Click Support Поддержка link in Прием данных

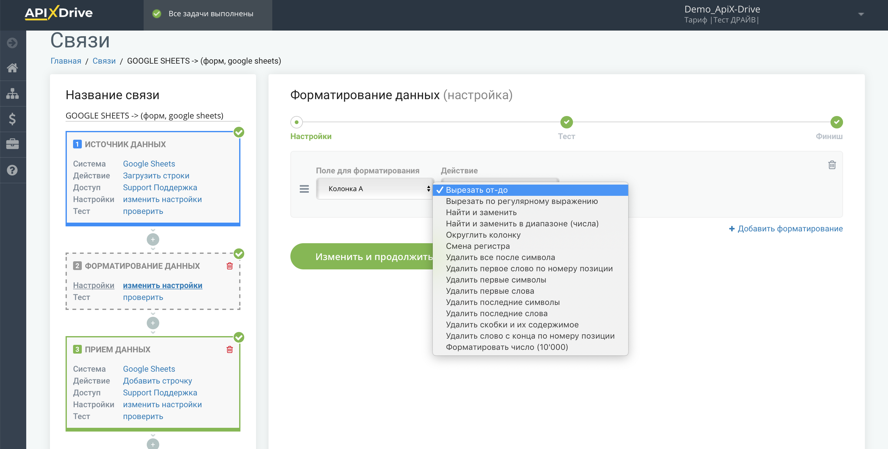pyautogui.click(x=160, y=393)
